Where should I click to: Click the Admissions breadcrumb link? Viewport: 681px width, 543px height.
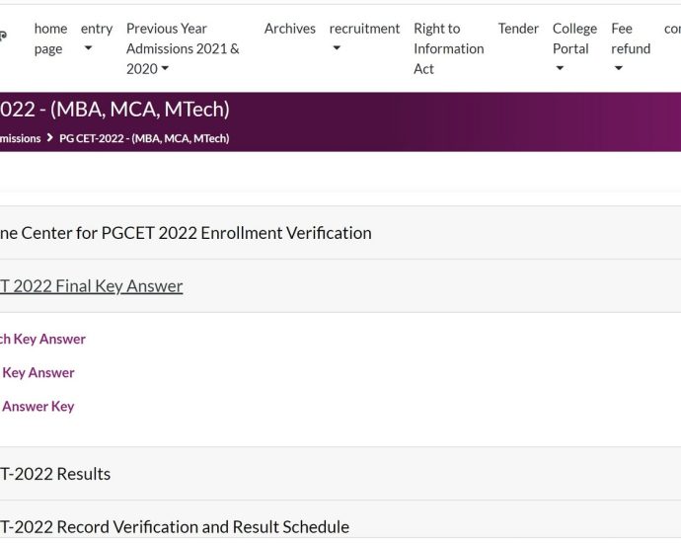click(x=20, y=138)
